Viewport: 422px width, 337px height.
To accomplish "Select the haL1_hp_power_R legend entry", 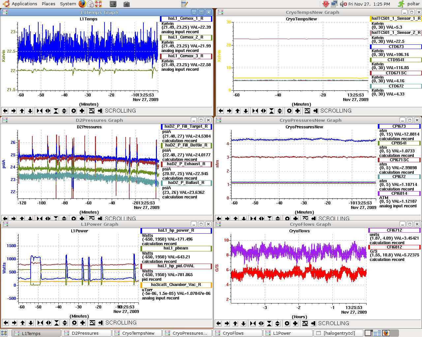I will click(176, 231).
